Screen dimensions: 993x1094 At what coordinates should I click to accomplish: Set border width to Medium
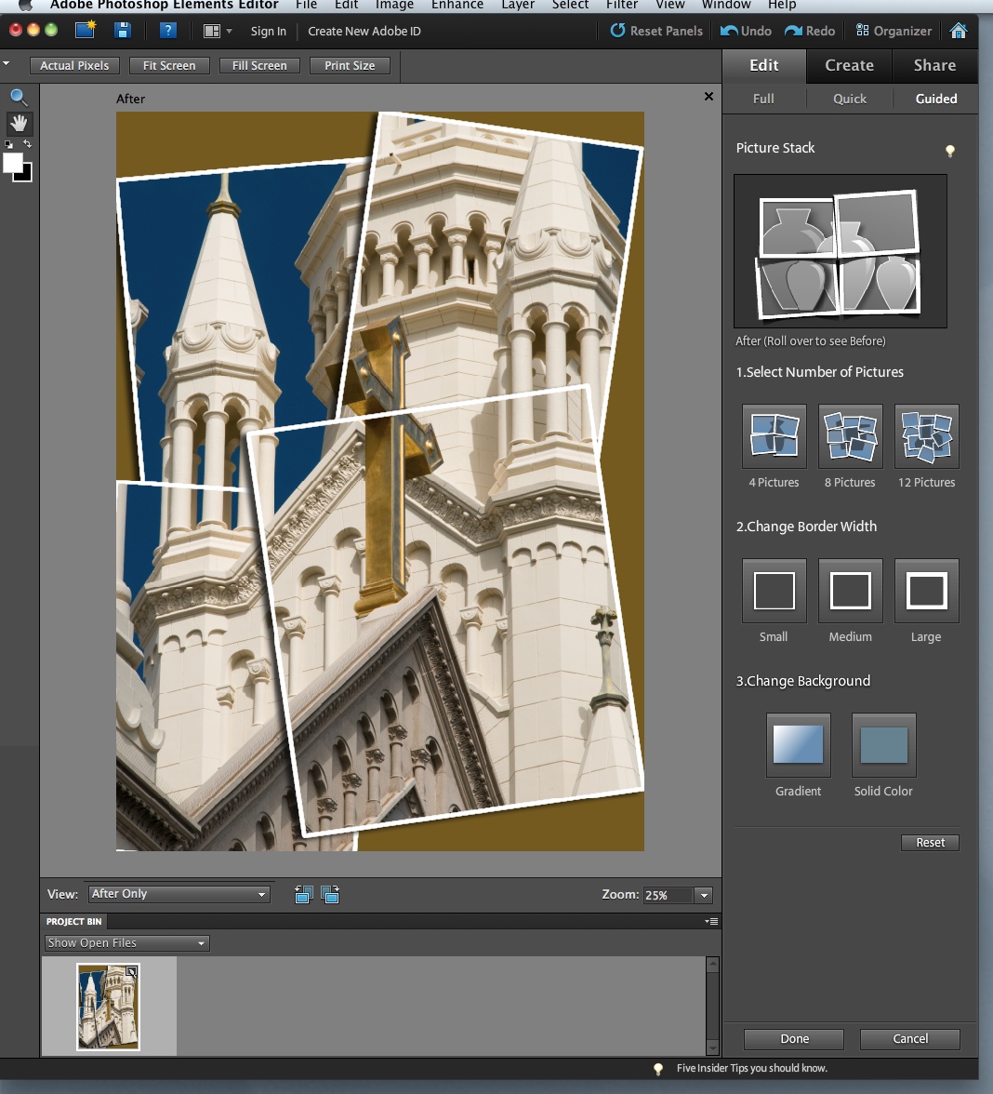pos(850,591)
